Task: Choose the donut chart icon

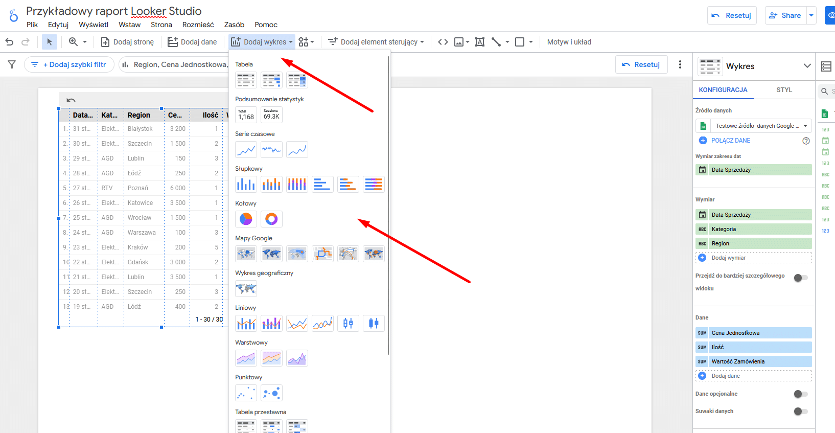Action: [271, 219]
